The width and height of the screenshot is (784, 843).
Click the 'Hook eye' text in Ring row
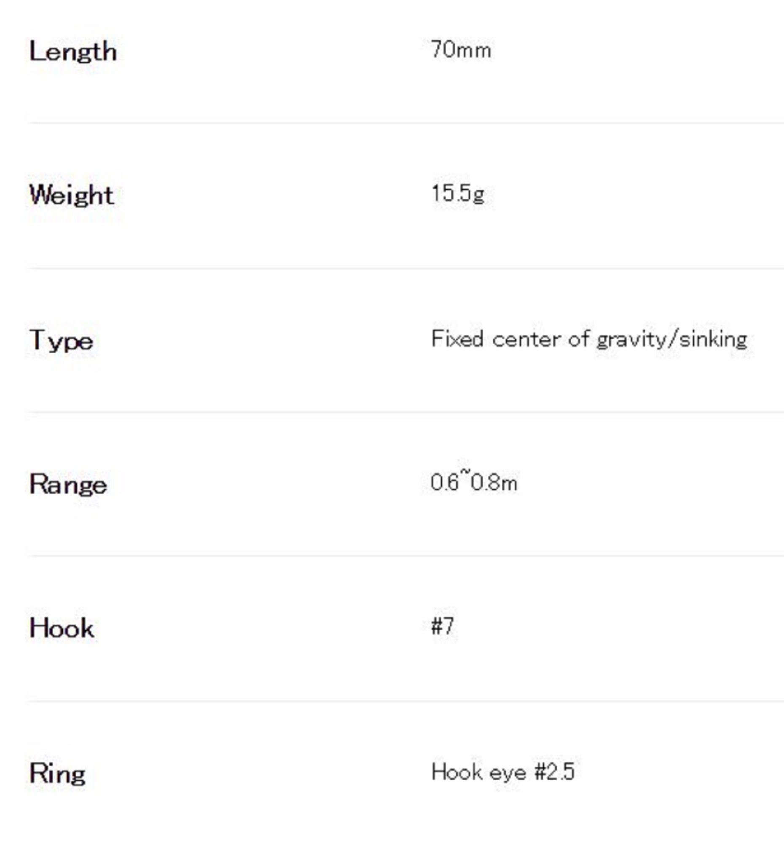coord(479,772)
